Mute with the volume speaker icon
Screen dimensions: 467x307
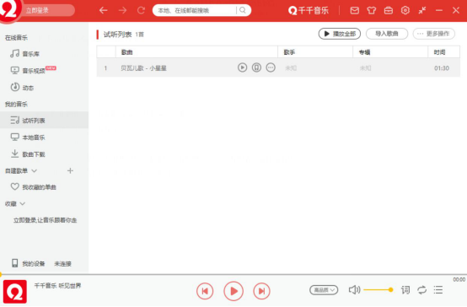[x=354, y=290]
